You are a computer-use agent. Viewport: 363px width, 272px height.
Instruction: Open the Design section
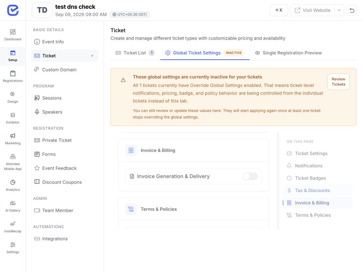[x=13, y=97]
